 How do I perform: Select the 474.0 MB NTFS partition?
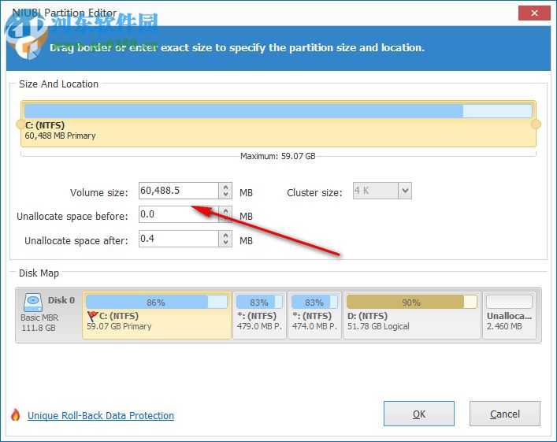tap(314, 315)
